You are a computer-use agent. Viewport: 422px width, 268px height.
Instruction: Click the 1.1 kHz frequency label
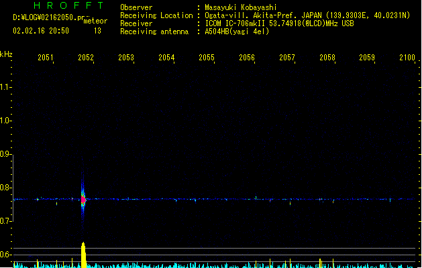click(5, 87)
